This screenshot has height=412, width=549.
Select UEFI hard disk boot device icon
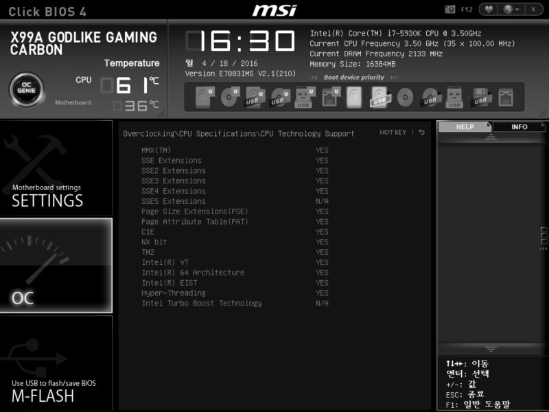pos(205,97)
